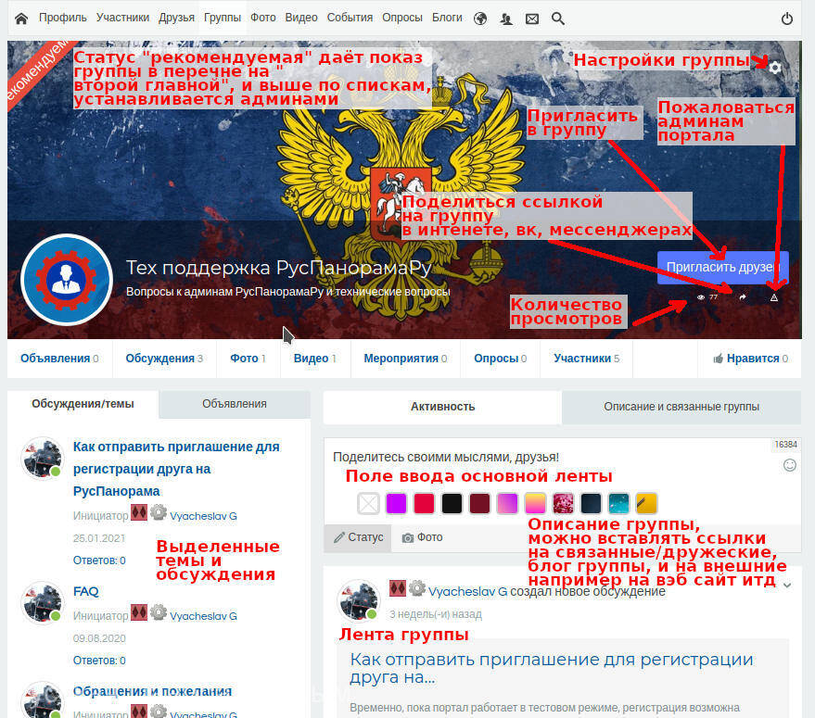Open group Видео 1 section
Viewport: 815px width, 718px height.
[315, 359]
